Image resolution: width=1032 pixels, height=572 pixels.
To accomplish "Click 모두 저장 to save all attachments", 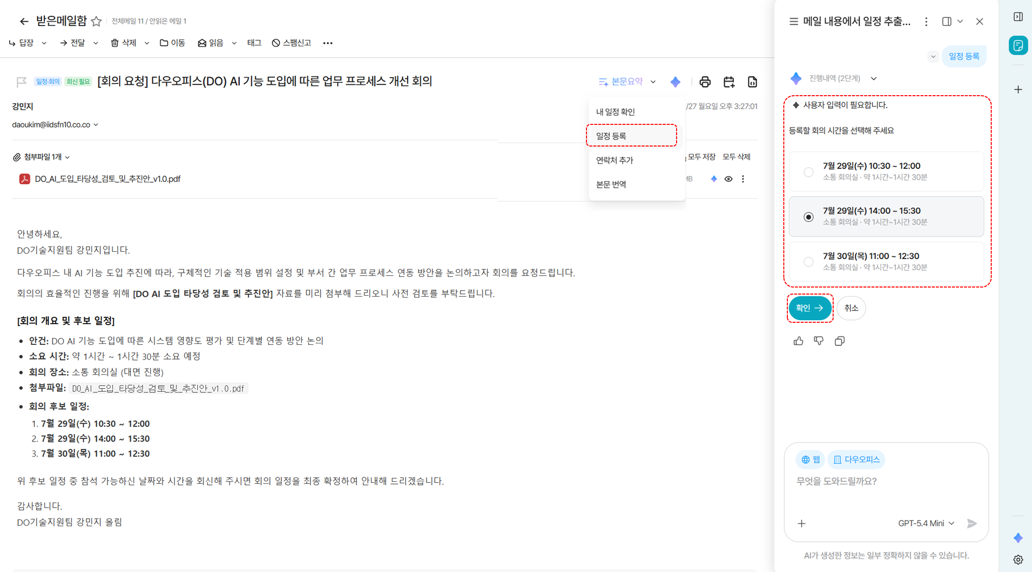I will pyautogui.click(x=701, y=157).
